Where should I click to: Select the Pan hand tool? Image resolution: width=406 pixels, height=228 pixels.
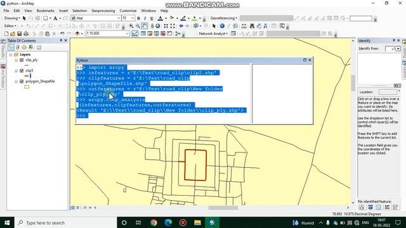pyautogui.click(x=145, y=26)
